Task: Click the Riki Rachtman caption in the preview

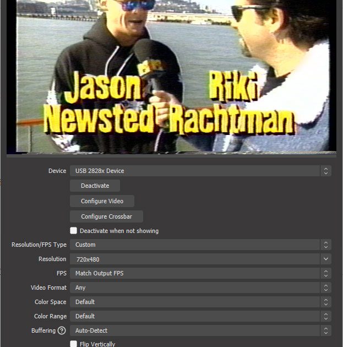Action: (231, 105)
